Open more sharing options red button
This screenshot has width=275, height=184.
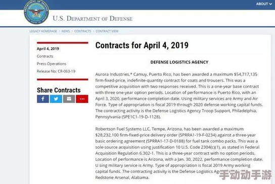[x=82, y=99]
